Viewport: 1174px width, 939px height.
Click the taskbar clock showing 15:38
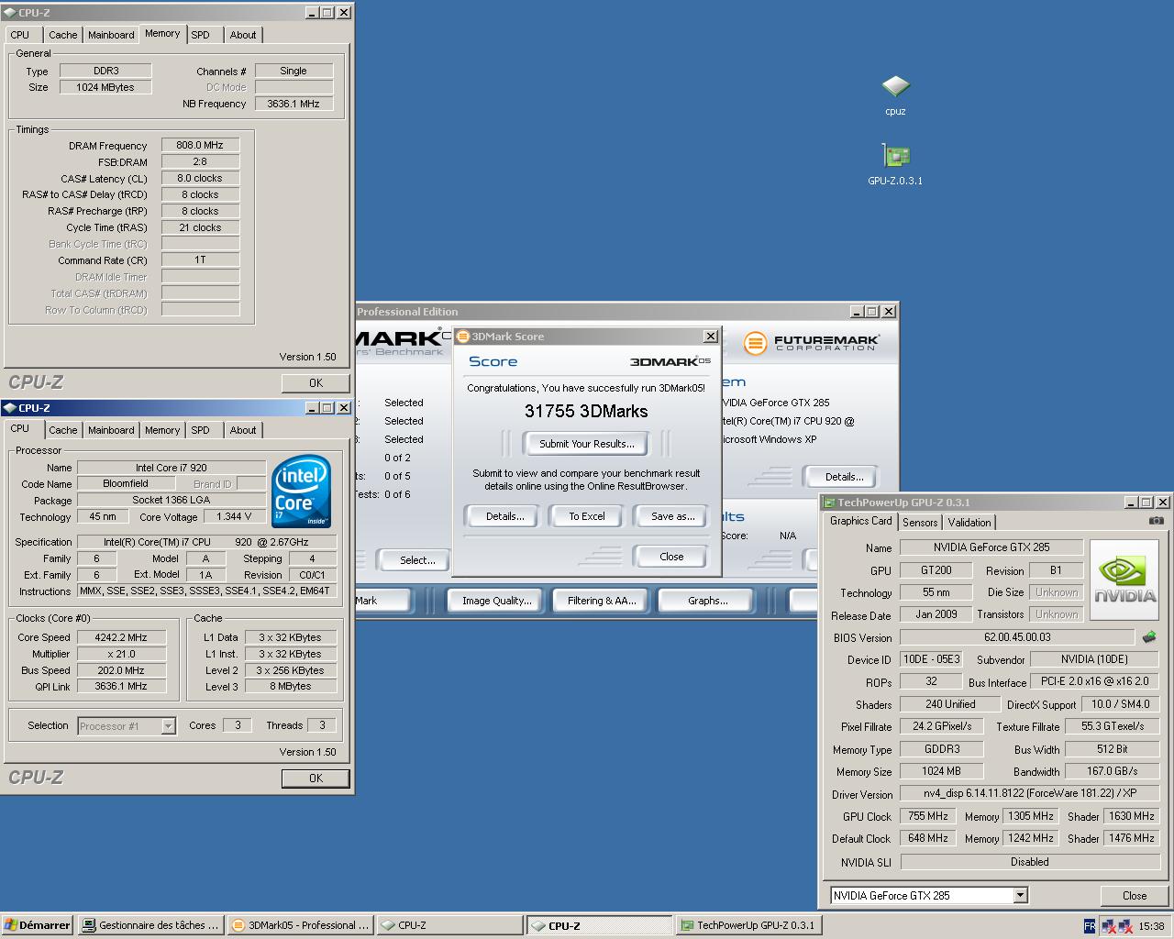click(x=1152, y=926)
